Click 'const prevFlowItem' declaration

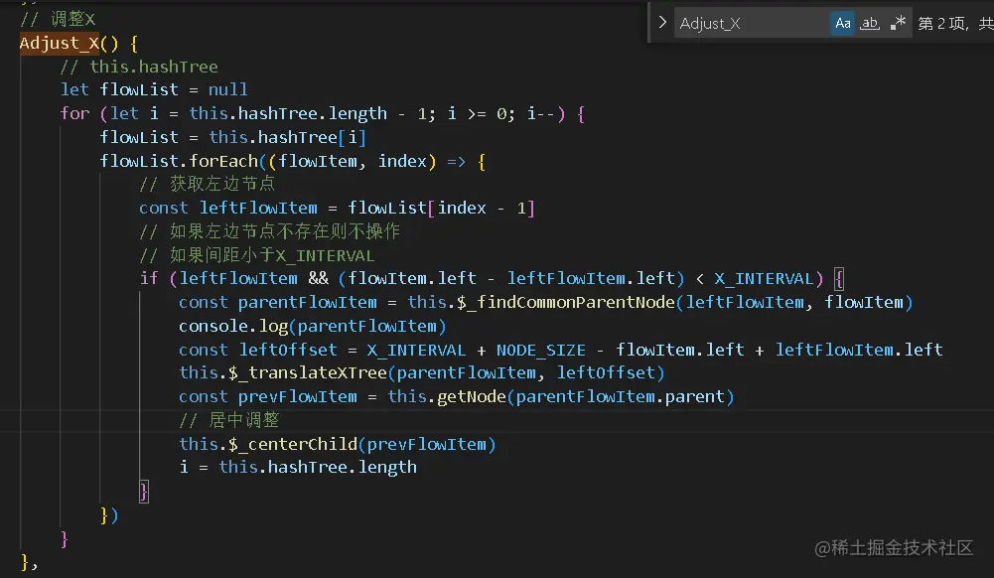coord(267,396)
